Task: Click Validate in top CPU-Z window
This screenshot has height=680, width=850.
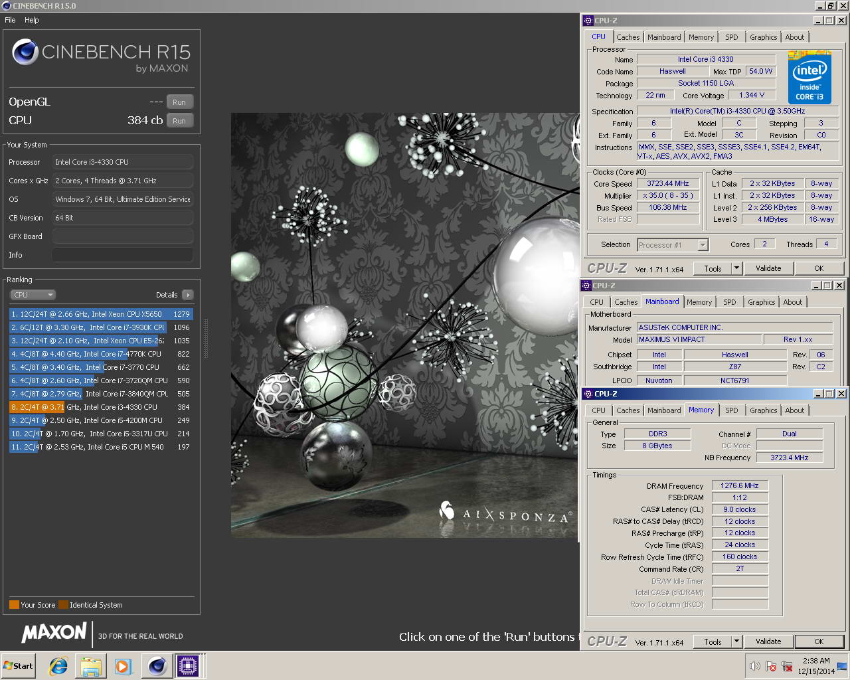Action: pos(768,268)
